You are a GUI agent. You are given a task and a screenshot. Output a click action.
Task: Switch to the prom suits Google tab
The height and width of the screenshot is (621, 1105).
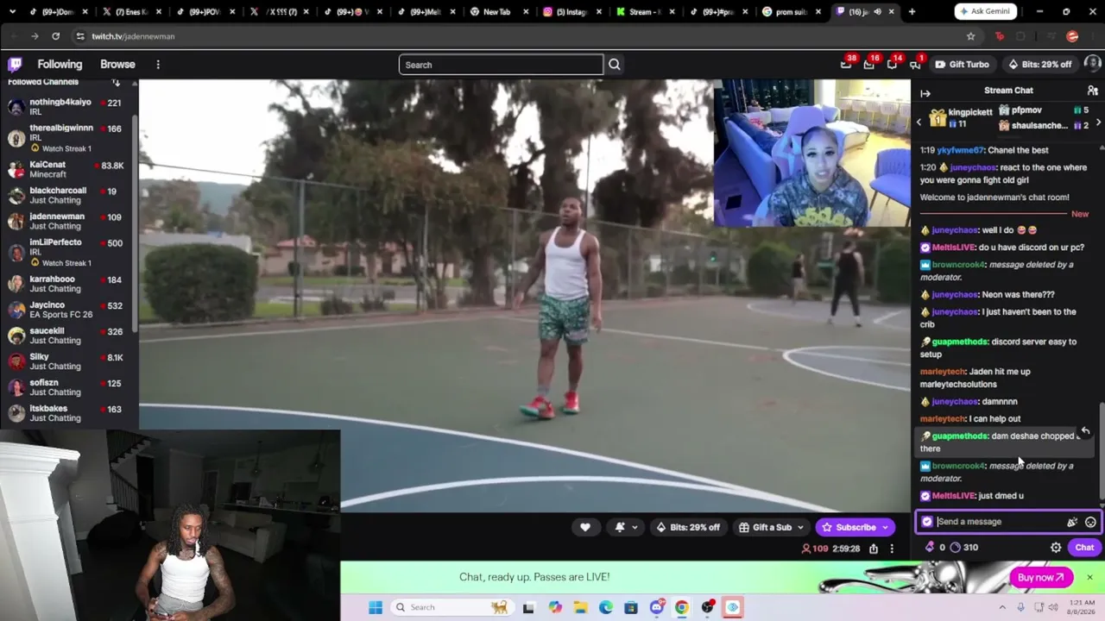pos(791,12)
